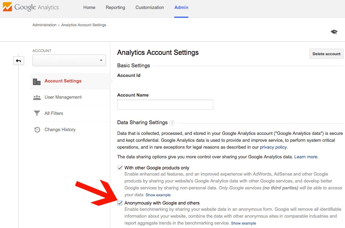The height and width of the screenshot is (228, 345).
Task: Open Change History via the clock icon
Action: click(37, 129)
